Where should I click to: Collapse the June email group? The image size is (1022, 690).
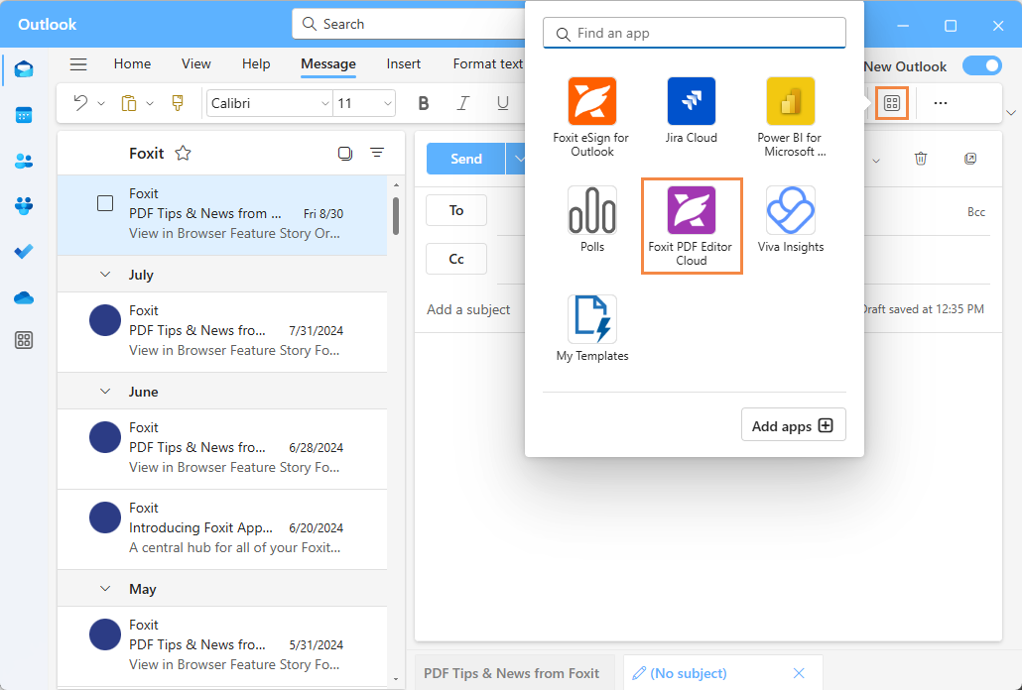(106, 392)
